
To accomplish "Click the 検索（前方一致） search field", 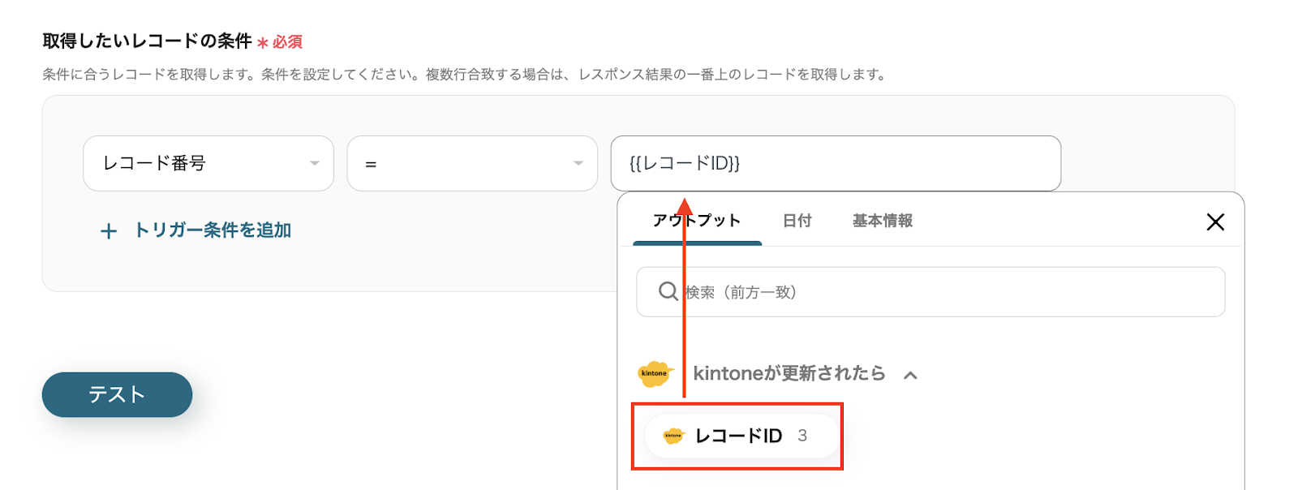I will click(x=941, y=292).
